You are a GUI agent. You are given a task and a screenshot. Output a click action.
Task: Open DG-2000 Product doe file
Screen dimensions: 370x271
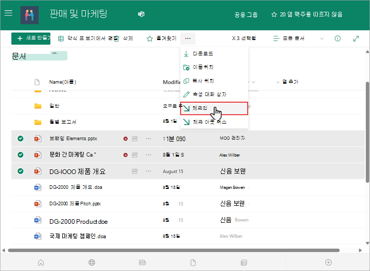(x=78, y=222)
